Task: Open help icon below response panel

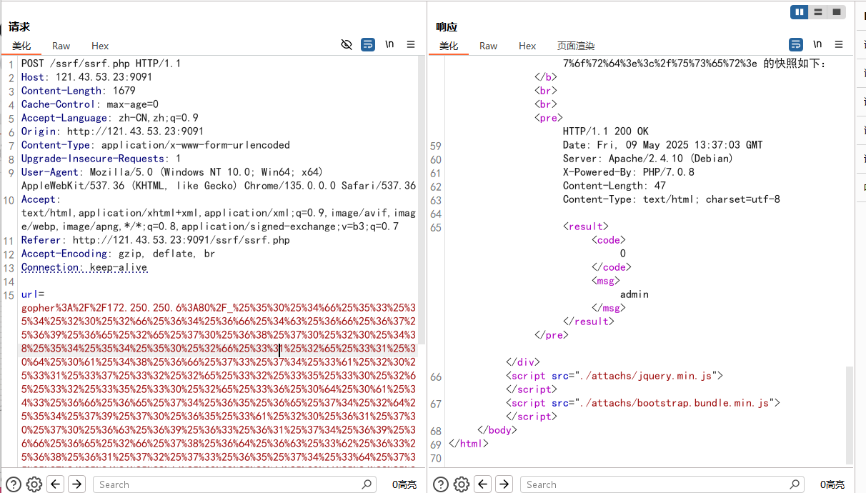Action: point(440,484)
